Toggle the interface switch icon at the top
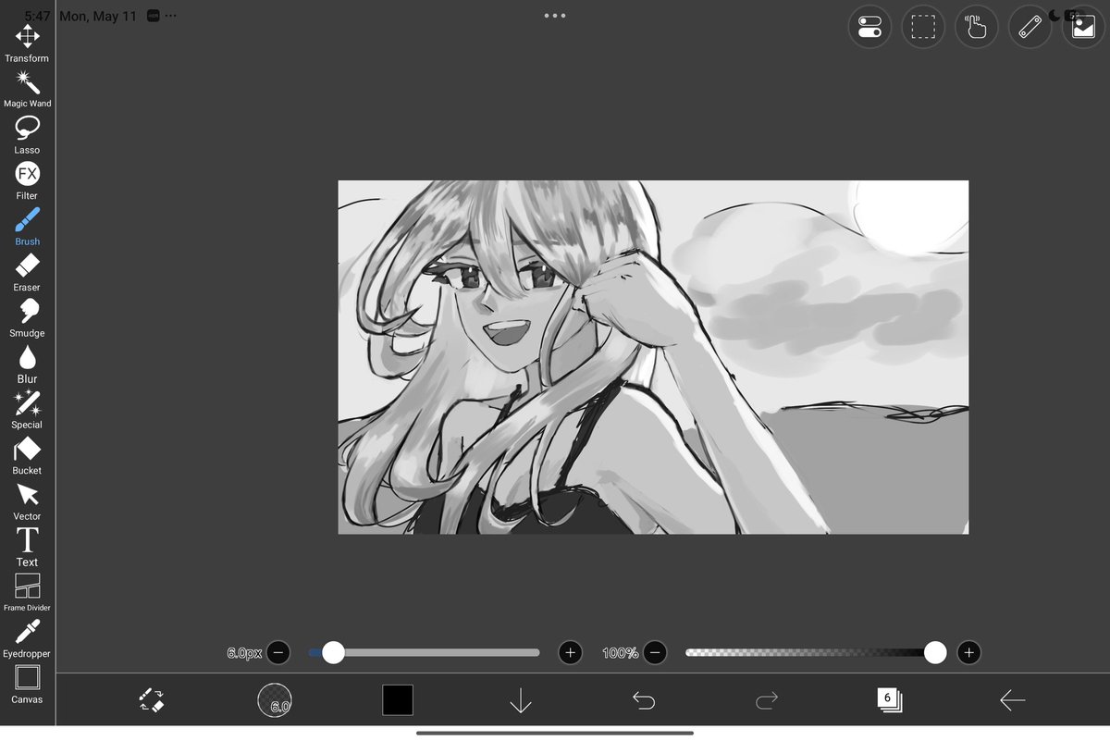 (x=869, y=27)
